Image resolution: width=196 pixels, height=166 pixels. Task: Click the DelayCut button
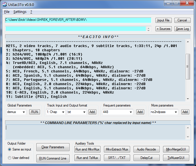point(146,158)
